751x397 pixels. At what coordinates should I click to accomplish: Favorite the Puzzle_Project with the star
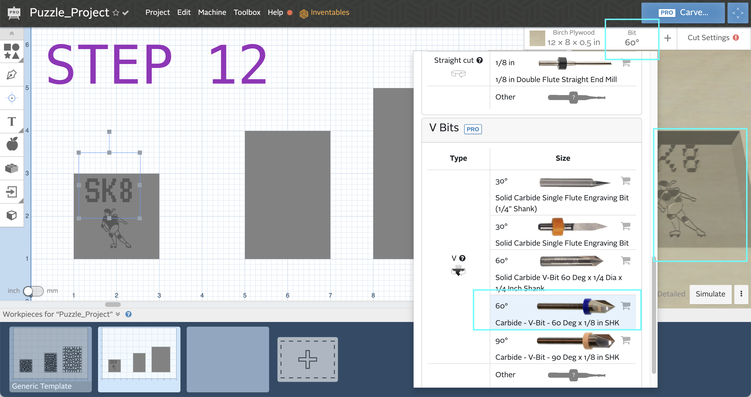(116, 13)
